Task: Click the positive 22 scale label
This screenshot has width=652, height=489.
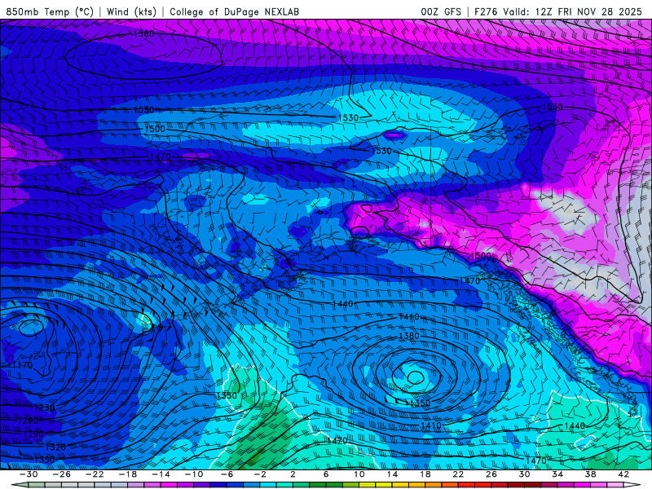Action: [x=458, y=474]
